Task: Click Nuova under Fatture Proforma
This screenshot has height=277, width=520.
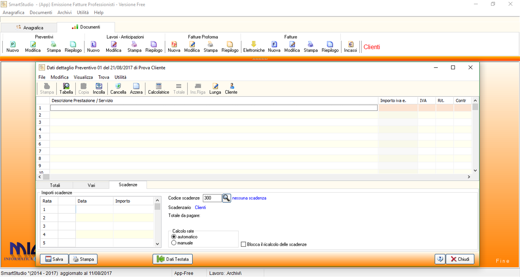Action: click(x=174, y=47)
